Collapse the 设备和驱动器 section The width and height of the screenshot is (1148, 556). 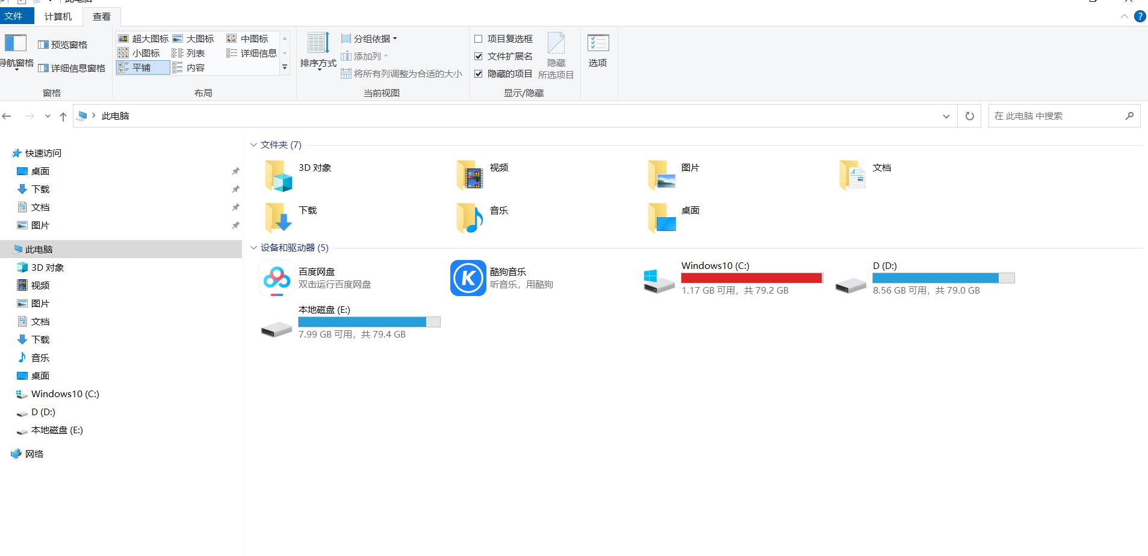coord(253,247)
